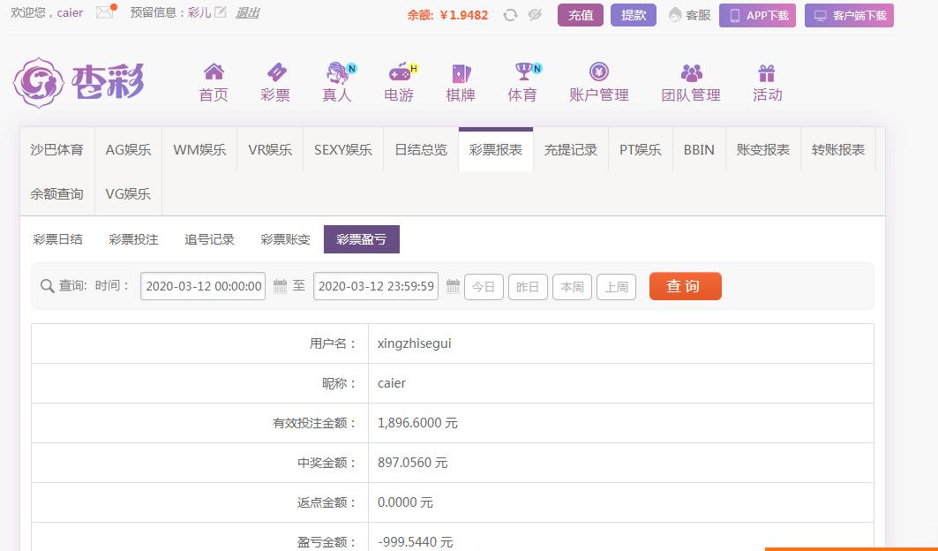Refresh the balance amount
Screen dimensions: 938x551
[x=510, y=15]
